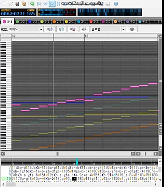
Task: Click the vertical zoom up arrow
Action: (x=160, y=131)
